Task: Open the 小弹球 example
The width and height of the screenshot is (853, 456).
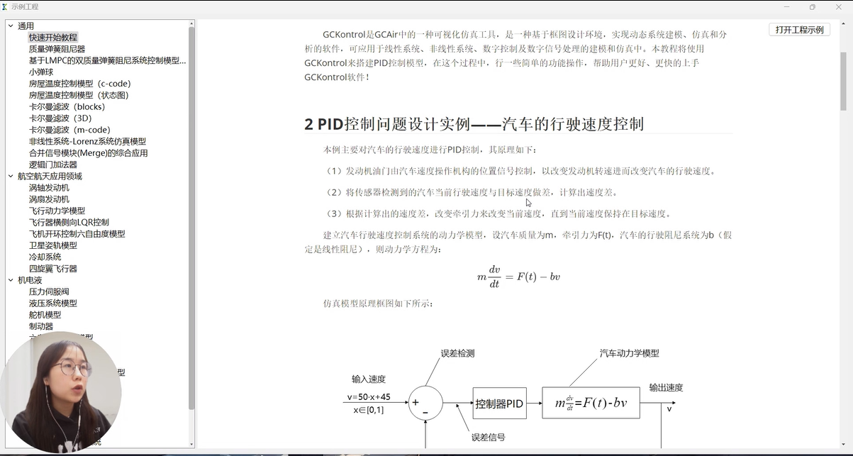Action: point(41,72)
